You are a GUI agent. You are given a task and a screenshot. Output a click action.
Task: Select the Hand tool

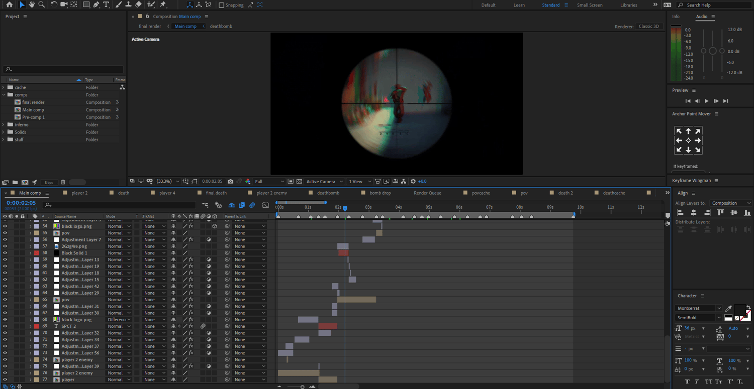pyautogui.click(x=32, y=5)
